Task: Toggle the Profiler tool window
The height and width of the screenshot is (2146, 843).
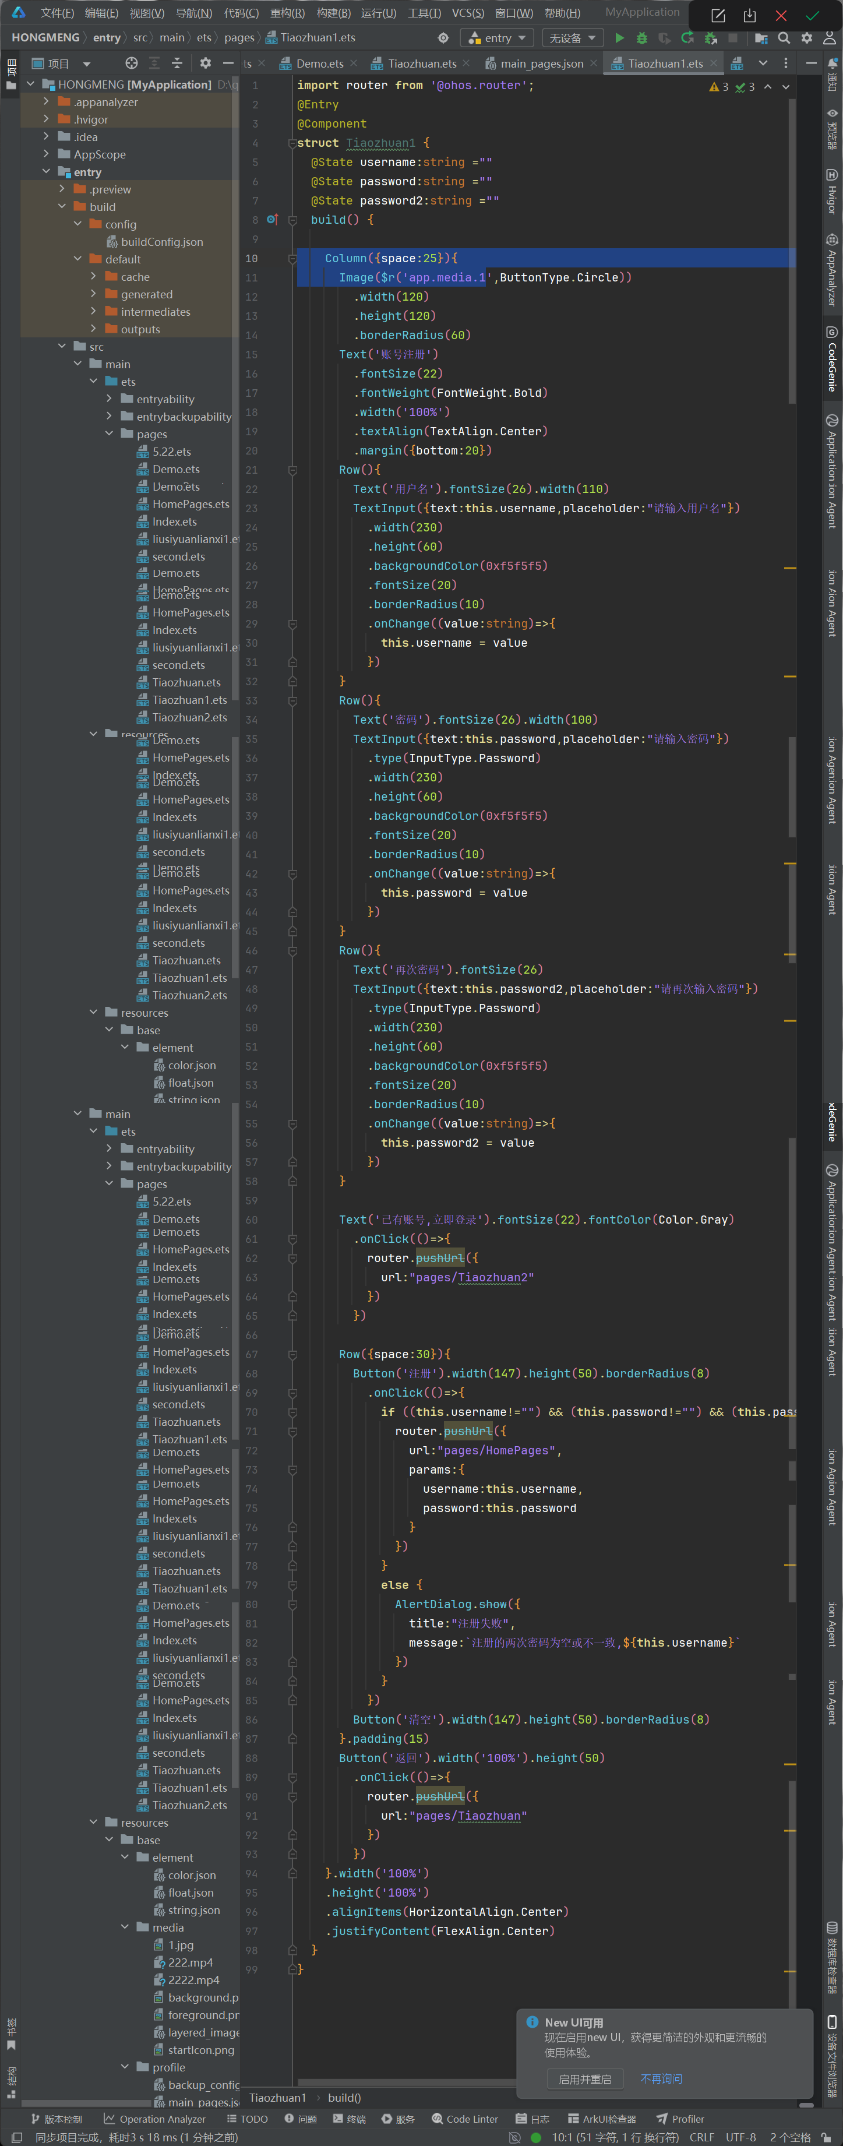Action: [680, 2119]
